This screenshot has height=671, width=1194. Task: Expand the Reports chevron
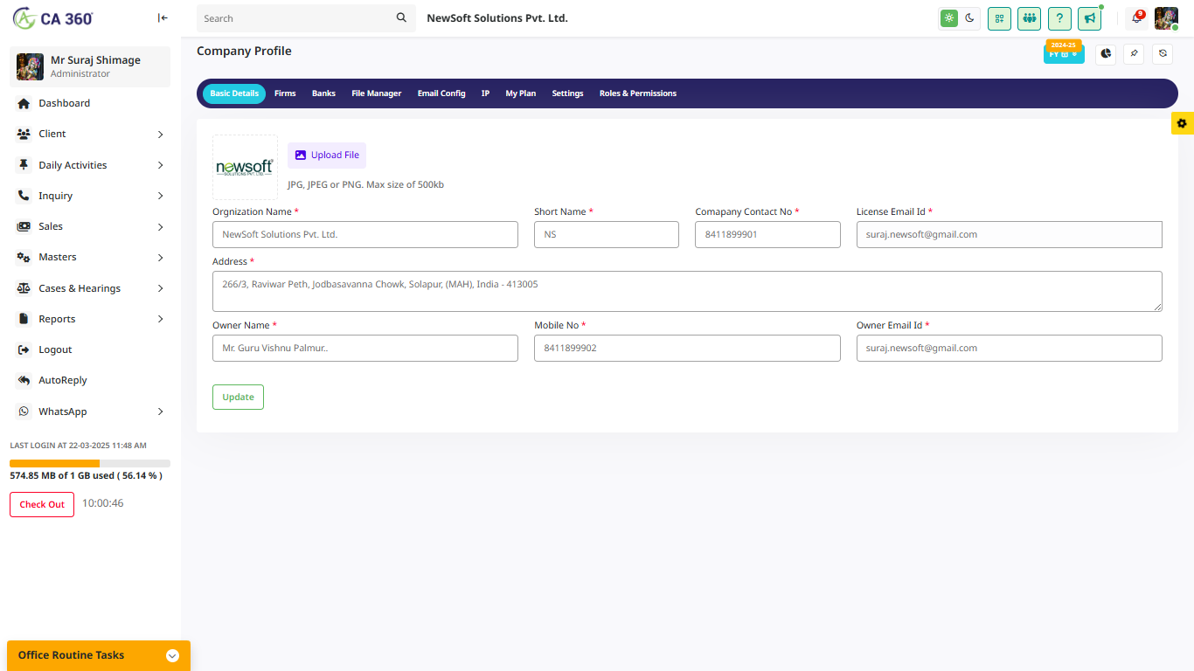pyautogui.click(x=161, y=319)
